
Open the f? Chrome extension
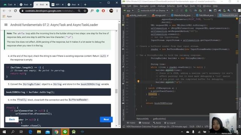pos(92,11)
